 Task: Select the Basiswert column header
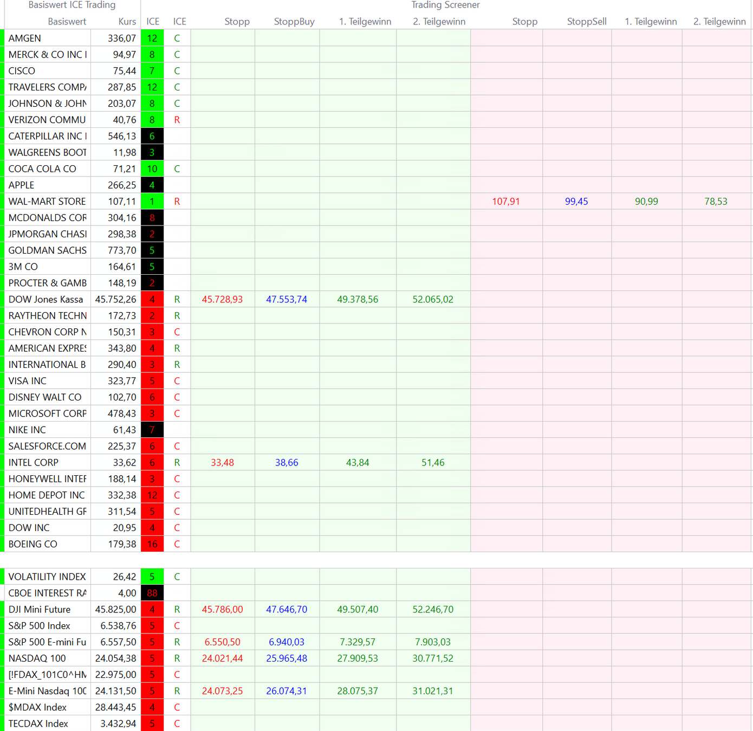pyautogui.click(x=67, y=22)
